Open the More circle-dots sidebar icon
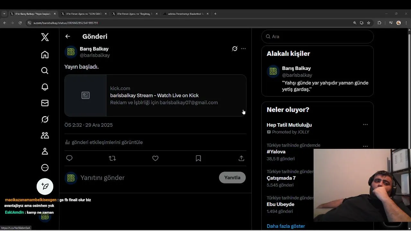411x231 pixels. tap(45, 167)
